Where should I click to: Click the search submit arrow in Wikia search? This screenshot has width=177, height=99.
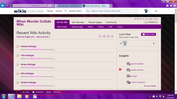[136, 11]
